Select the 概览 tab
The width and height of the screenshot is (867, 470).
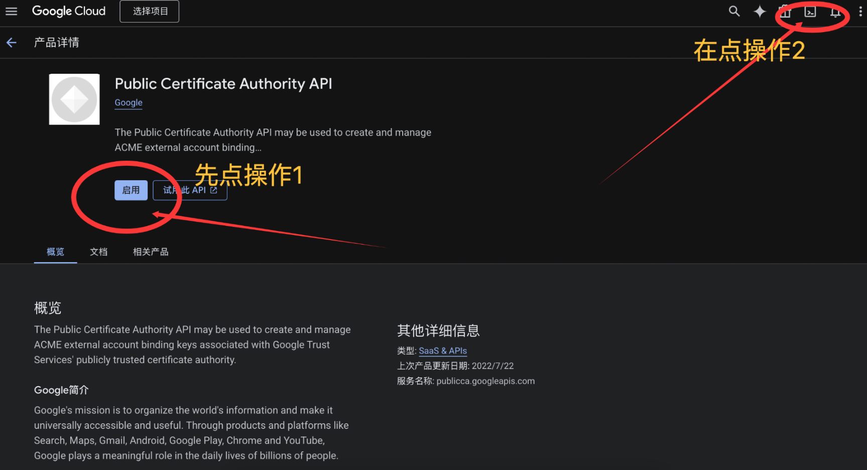point(55,252)
